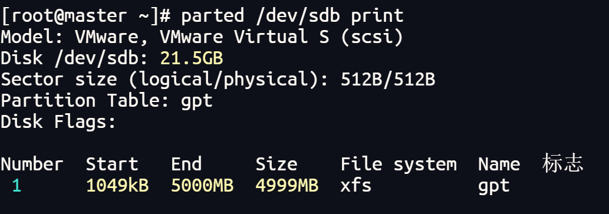Click the 21.5GB disk size value

192,58
